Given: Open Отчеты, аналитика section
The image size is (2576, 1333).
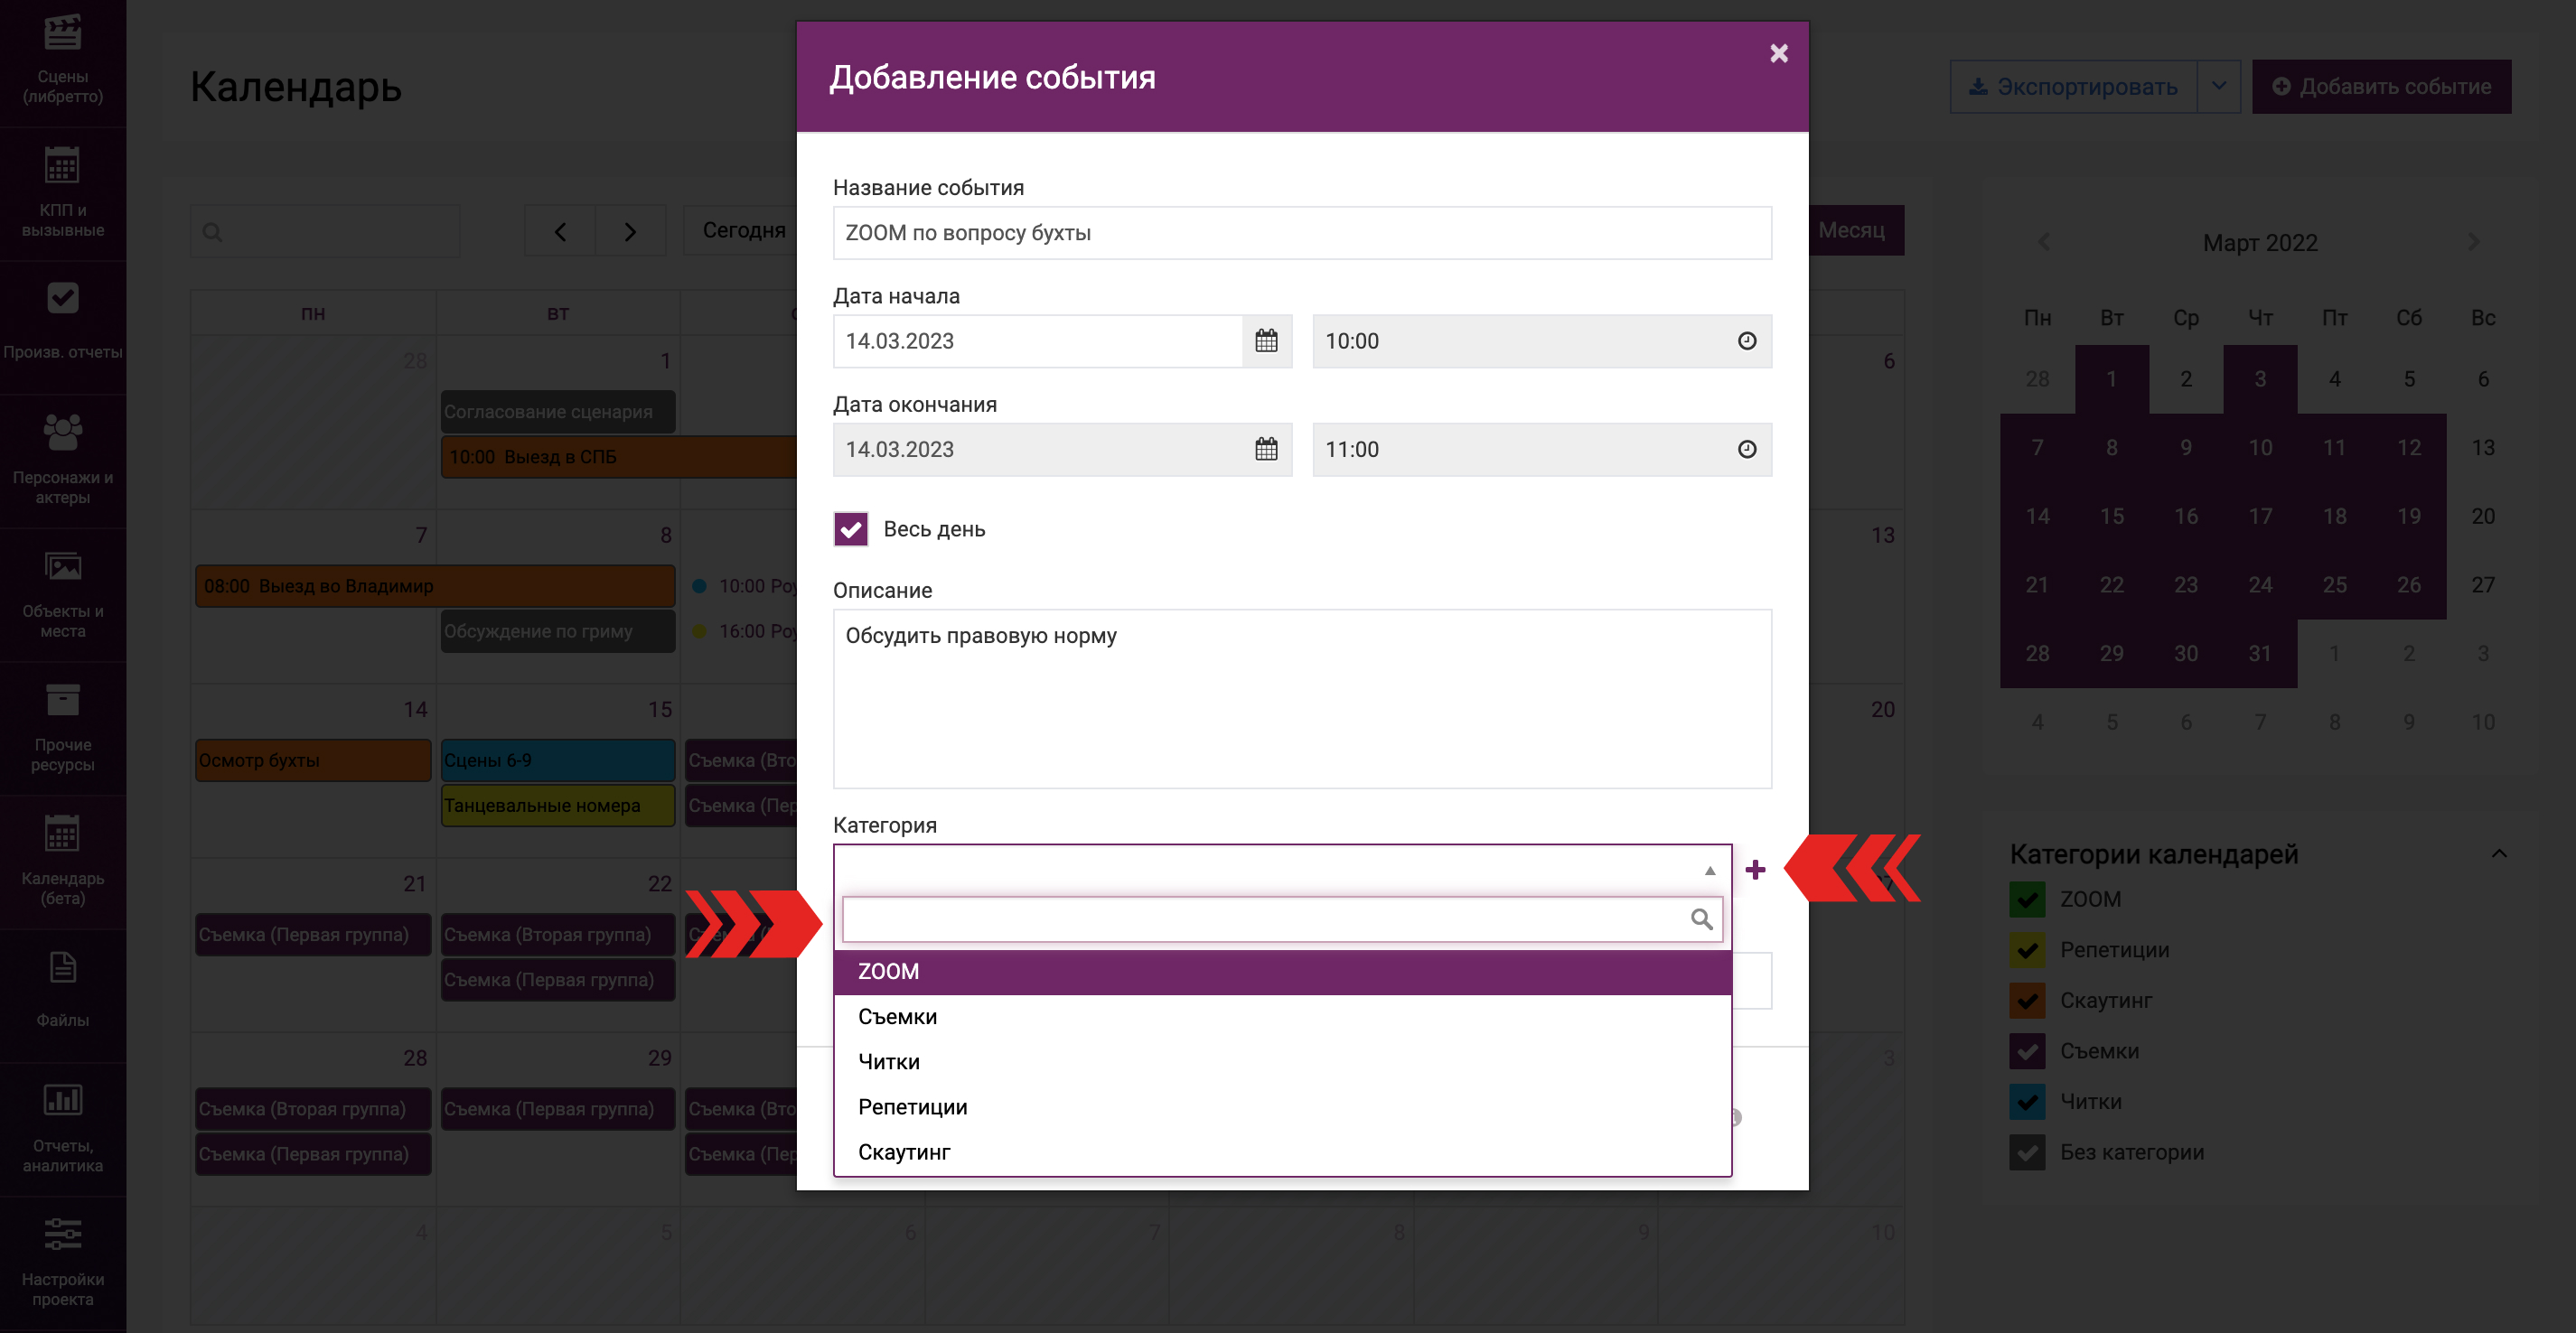Looking at the screenshot, I should (x=63, y=1127).
